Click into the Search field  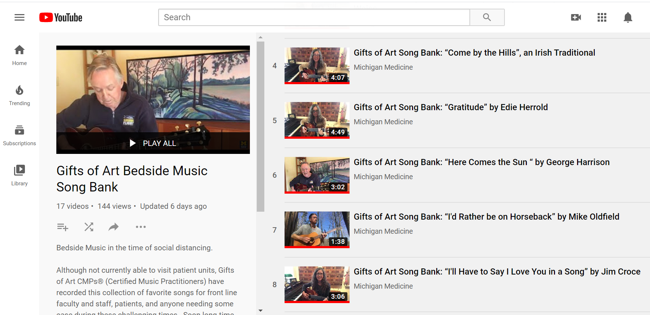click(314, 17)
